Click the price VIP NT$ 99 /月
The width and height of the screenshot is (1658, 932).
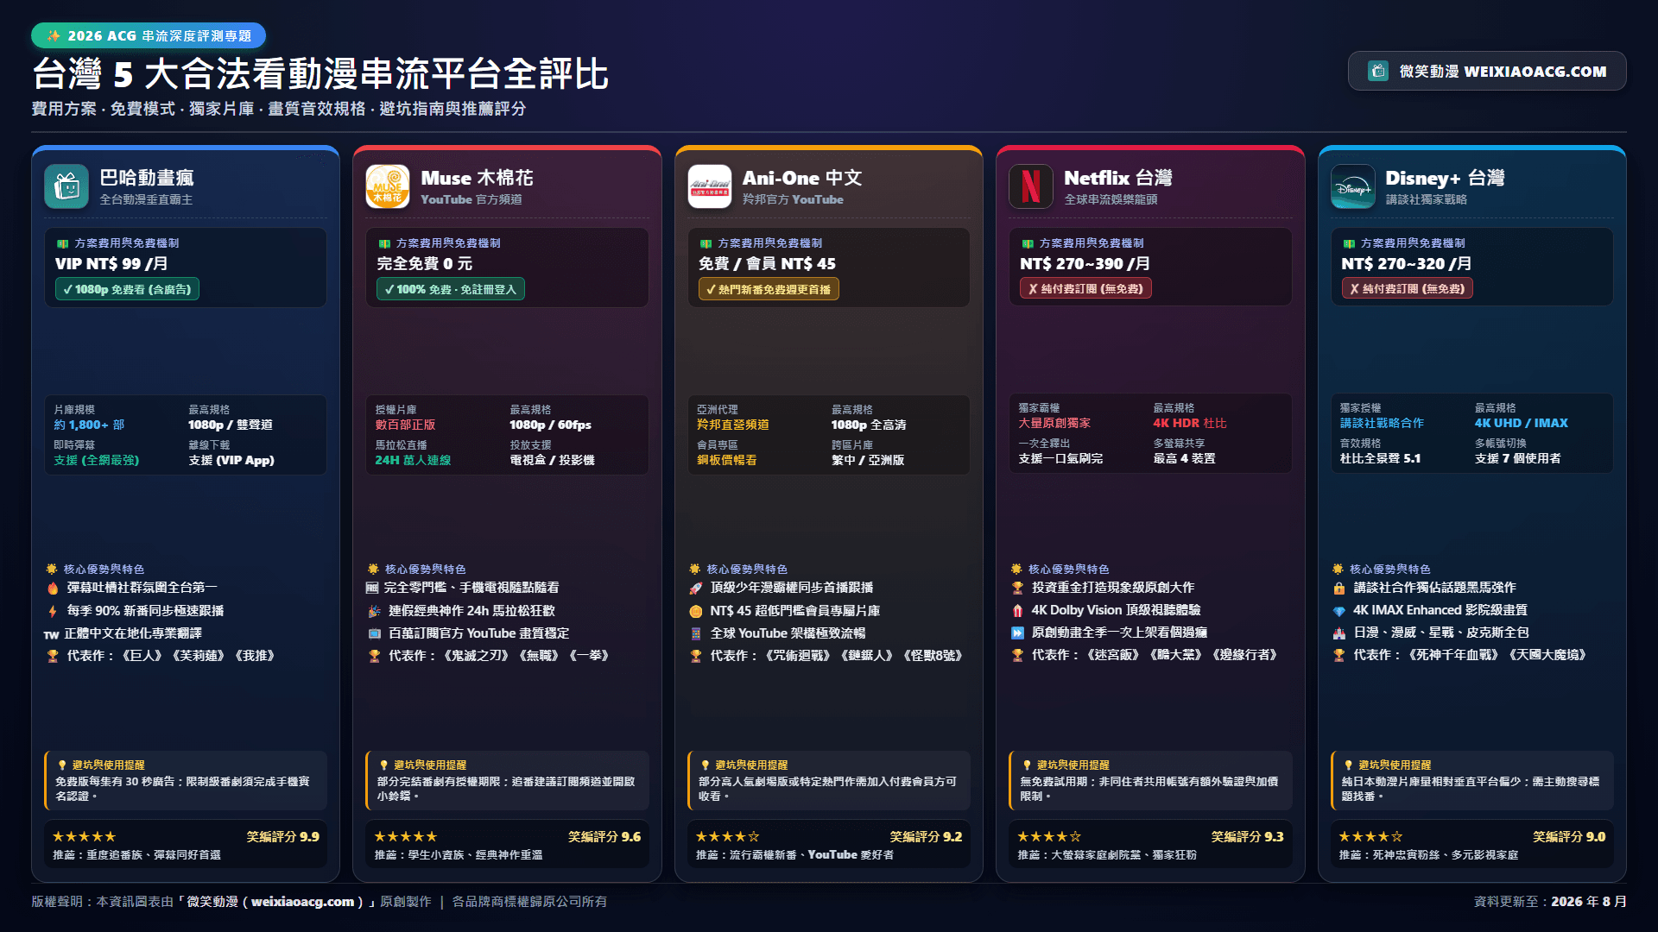point(111,263)
